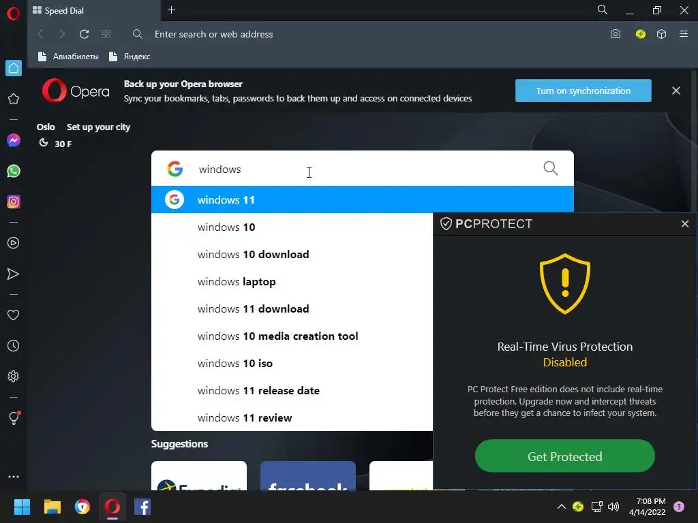Open the notification center badge

[x=679, y=507]
